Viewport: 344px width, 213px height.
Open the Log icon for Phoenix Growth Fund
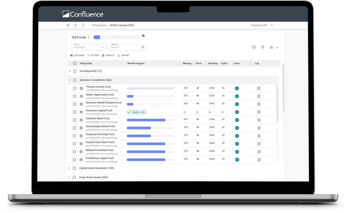click(259, 88)
